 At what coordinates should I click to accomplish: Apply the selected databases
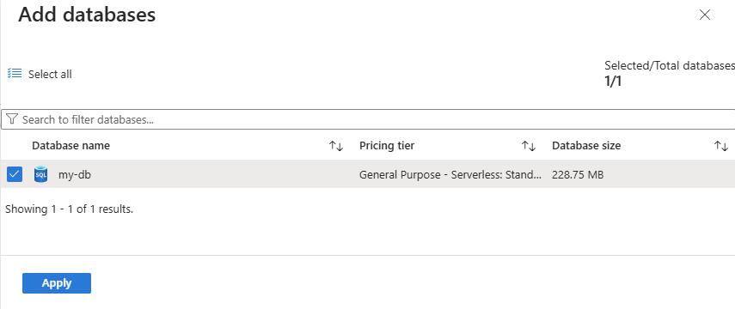click(57, 282)
